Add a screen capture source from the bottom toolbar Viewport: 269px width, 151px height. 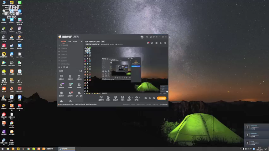point(101,98)
